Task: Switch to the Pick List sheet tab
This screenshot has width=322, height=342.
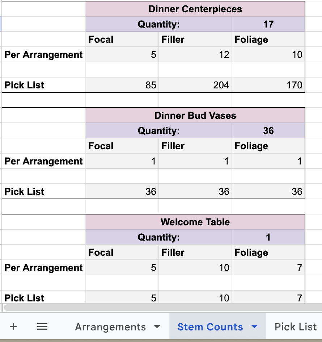Action: tap(296, 327)
